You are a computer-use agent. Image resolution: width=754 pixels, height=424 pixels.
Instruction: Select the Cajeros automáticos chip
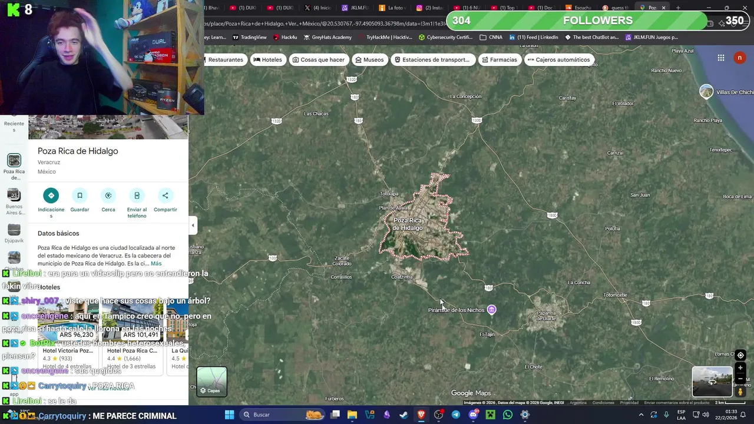coord(558,59)
